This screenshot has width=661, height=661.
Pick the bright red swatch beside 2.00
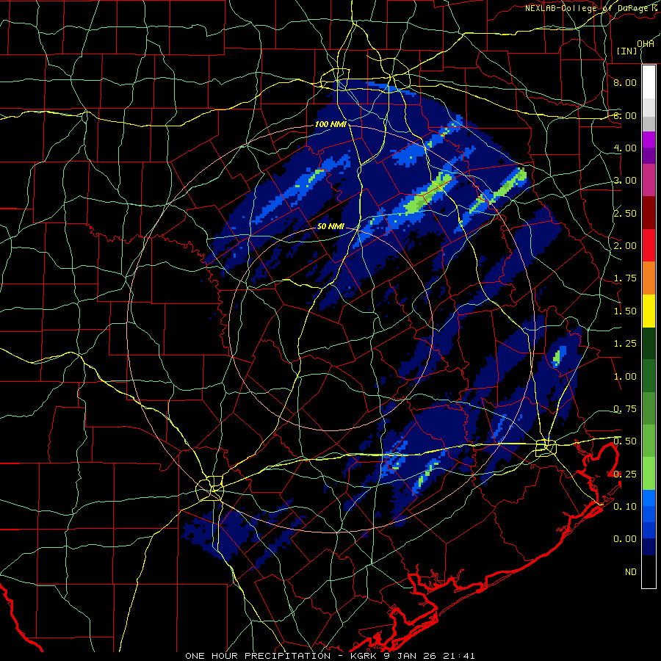[649, 245]
